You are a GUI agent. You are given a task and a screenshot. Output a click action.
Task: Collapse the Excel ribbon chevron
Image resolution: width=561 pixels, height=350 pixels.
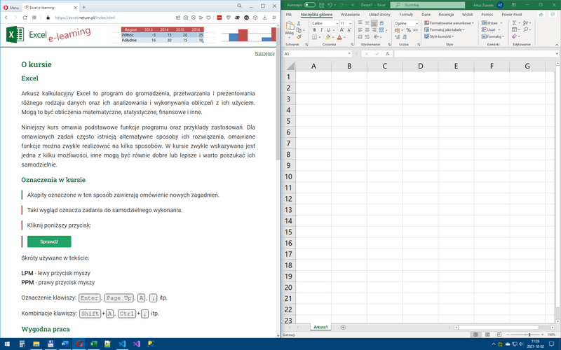(557, 45)
